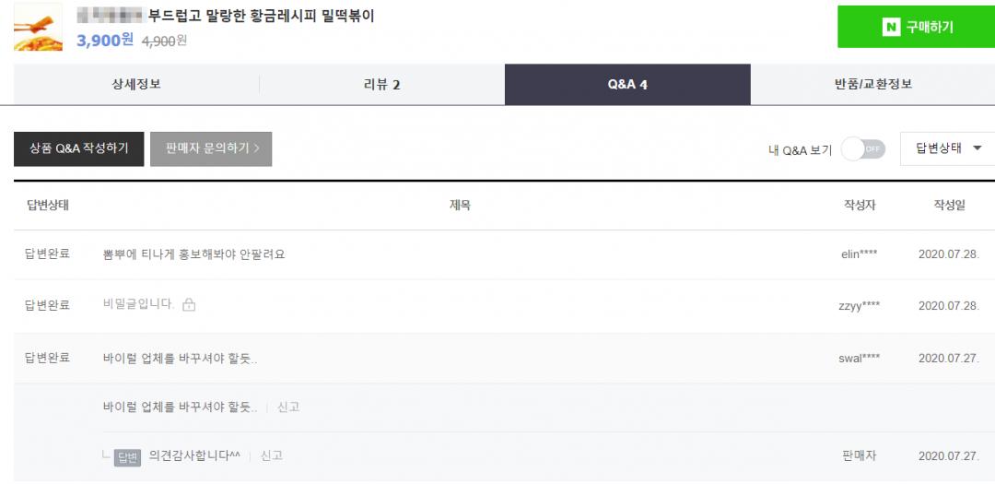
Task: Click the 작성일 column header
Action: click(x=949, y=206)
